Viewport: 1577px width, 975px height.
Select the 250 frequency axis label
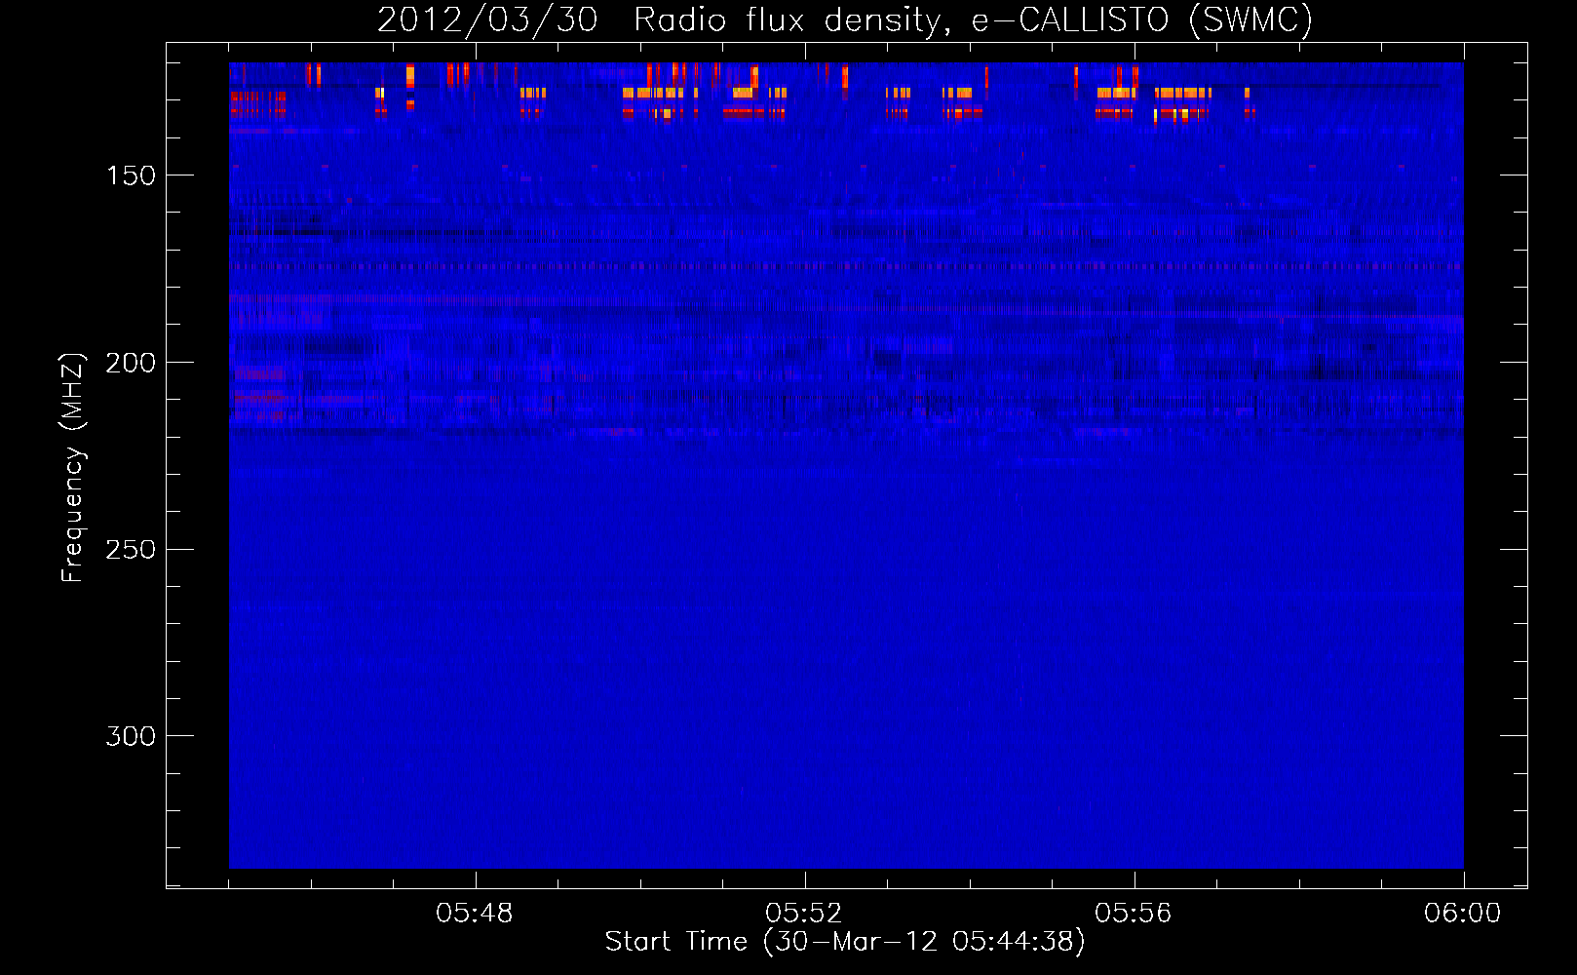point(131,550)
